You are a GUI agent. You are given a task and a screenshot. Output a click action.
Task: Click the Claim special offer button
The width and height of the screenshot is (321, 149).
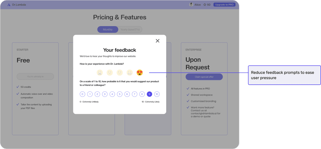[204, 77]
